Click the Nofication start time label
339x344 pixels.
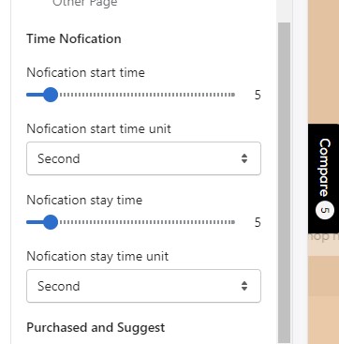85,72
